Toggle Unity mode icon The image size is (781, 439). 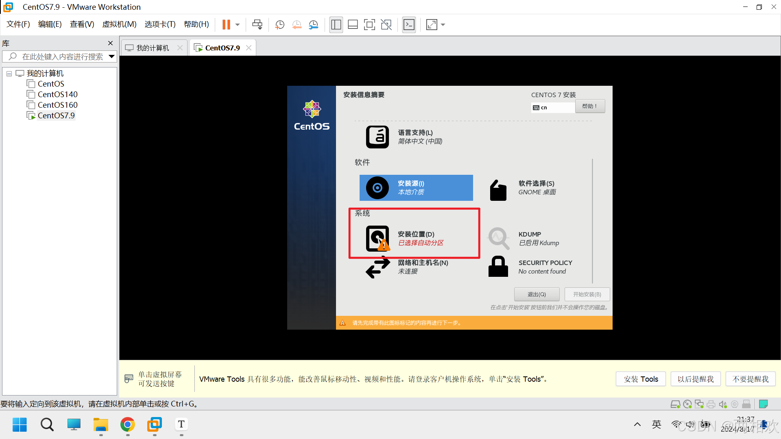pos(386,25)
